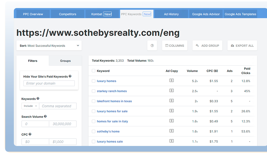
Task: Switch to the Groups panel tab
Action: 65,61
